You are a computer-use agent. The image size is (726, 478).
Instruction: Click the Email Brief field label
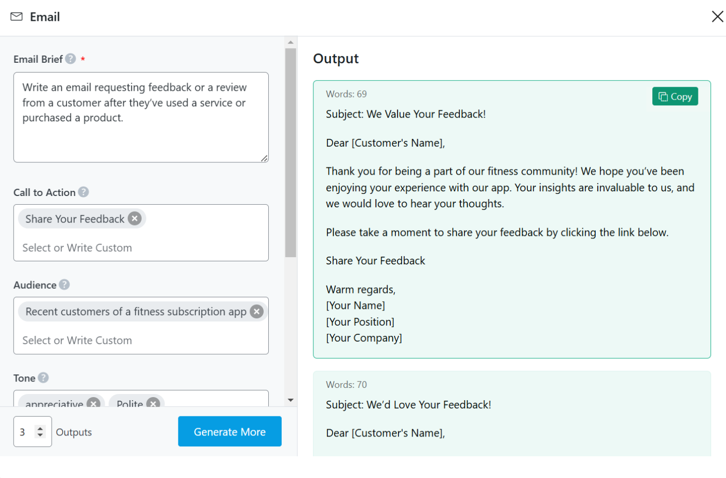[38, 59]
